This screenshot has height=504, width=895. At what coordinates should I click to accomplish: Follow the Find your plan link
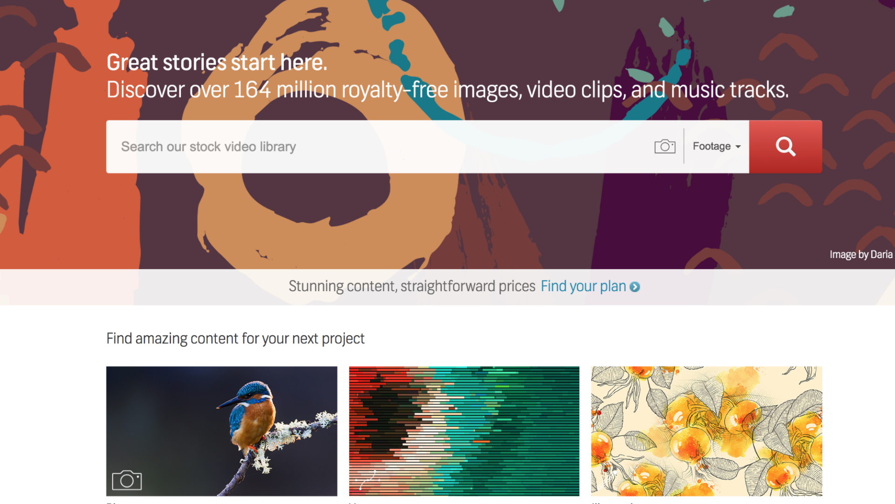[583, 286]
